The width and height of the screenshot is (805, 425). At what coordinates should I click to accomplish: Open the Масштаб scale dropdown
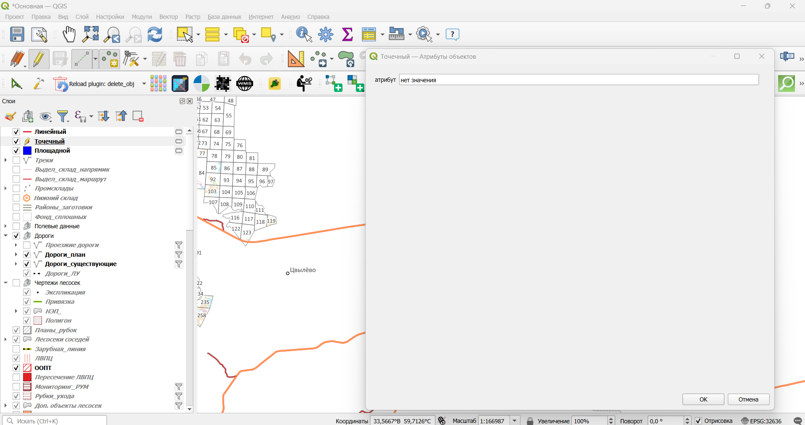(515, 421)
